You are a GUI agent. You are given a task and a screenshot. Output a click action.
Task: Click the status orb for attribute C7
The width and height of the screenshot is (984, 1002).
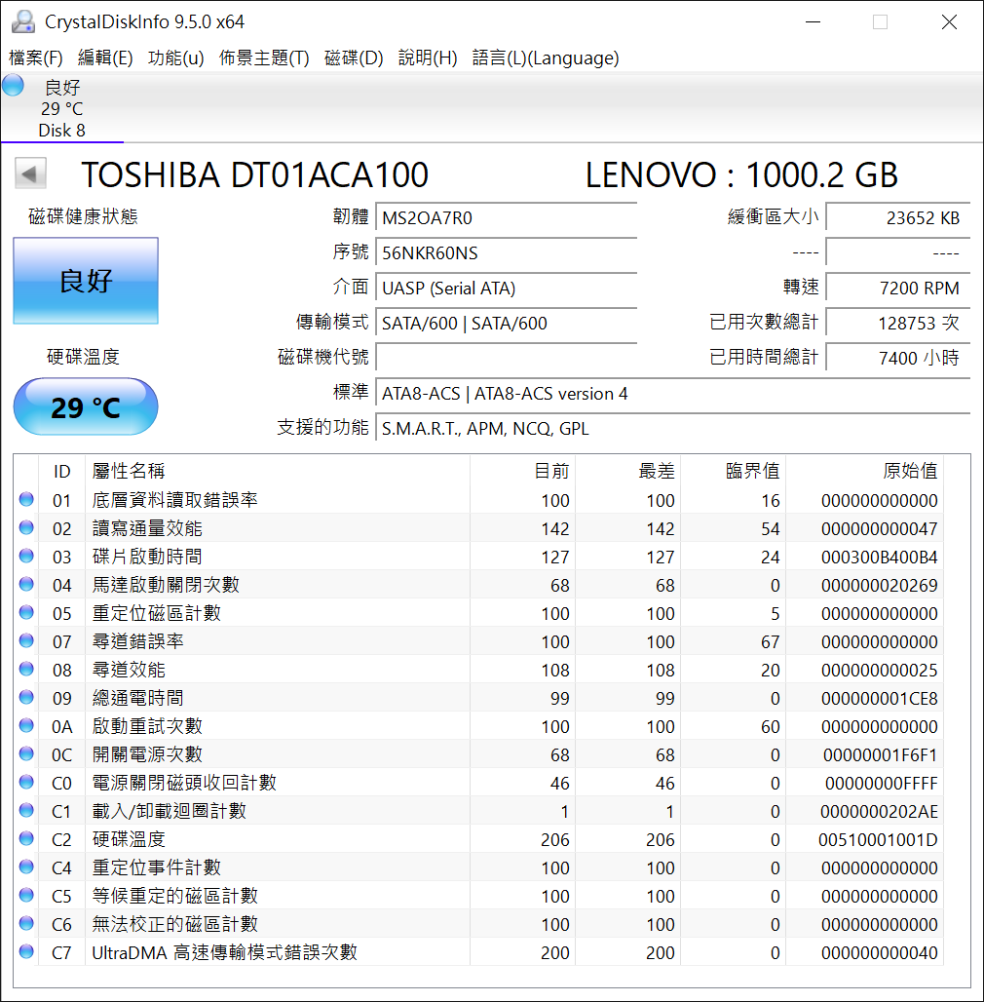click(26, 951)
